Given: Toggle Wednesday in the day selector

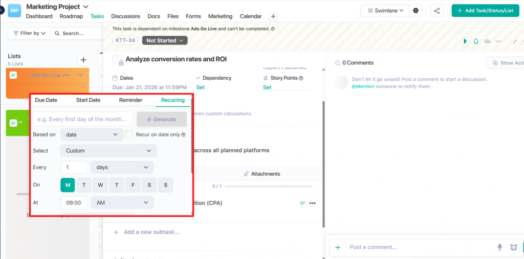Looking at the screenshot, I should pos(100,185).
